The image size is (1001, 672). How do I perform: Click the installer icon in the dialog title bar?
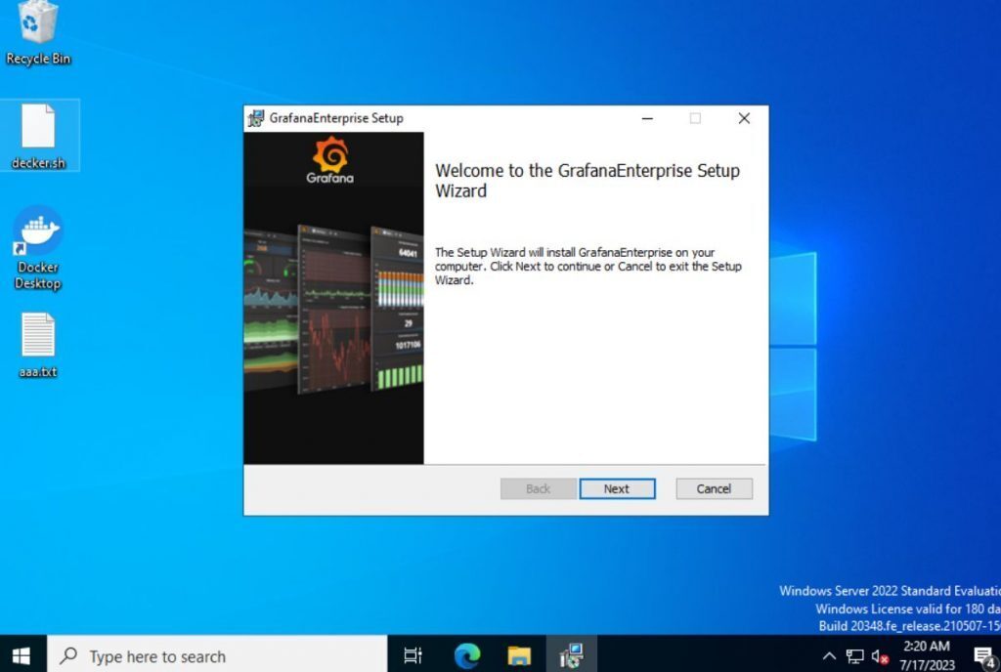click(x=254, y=117)
